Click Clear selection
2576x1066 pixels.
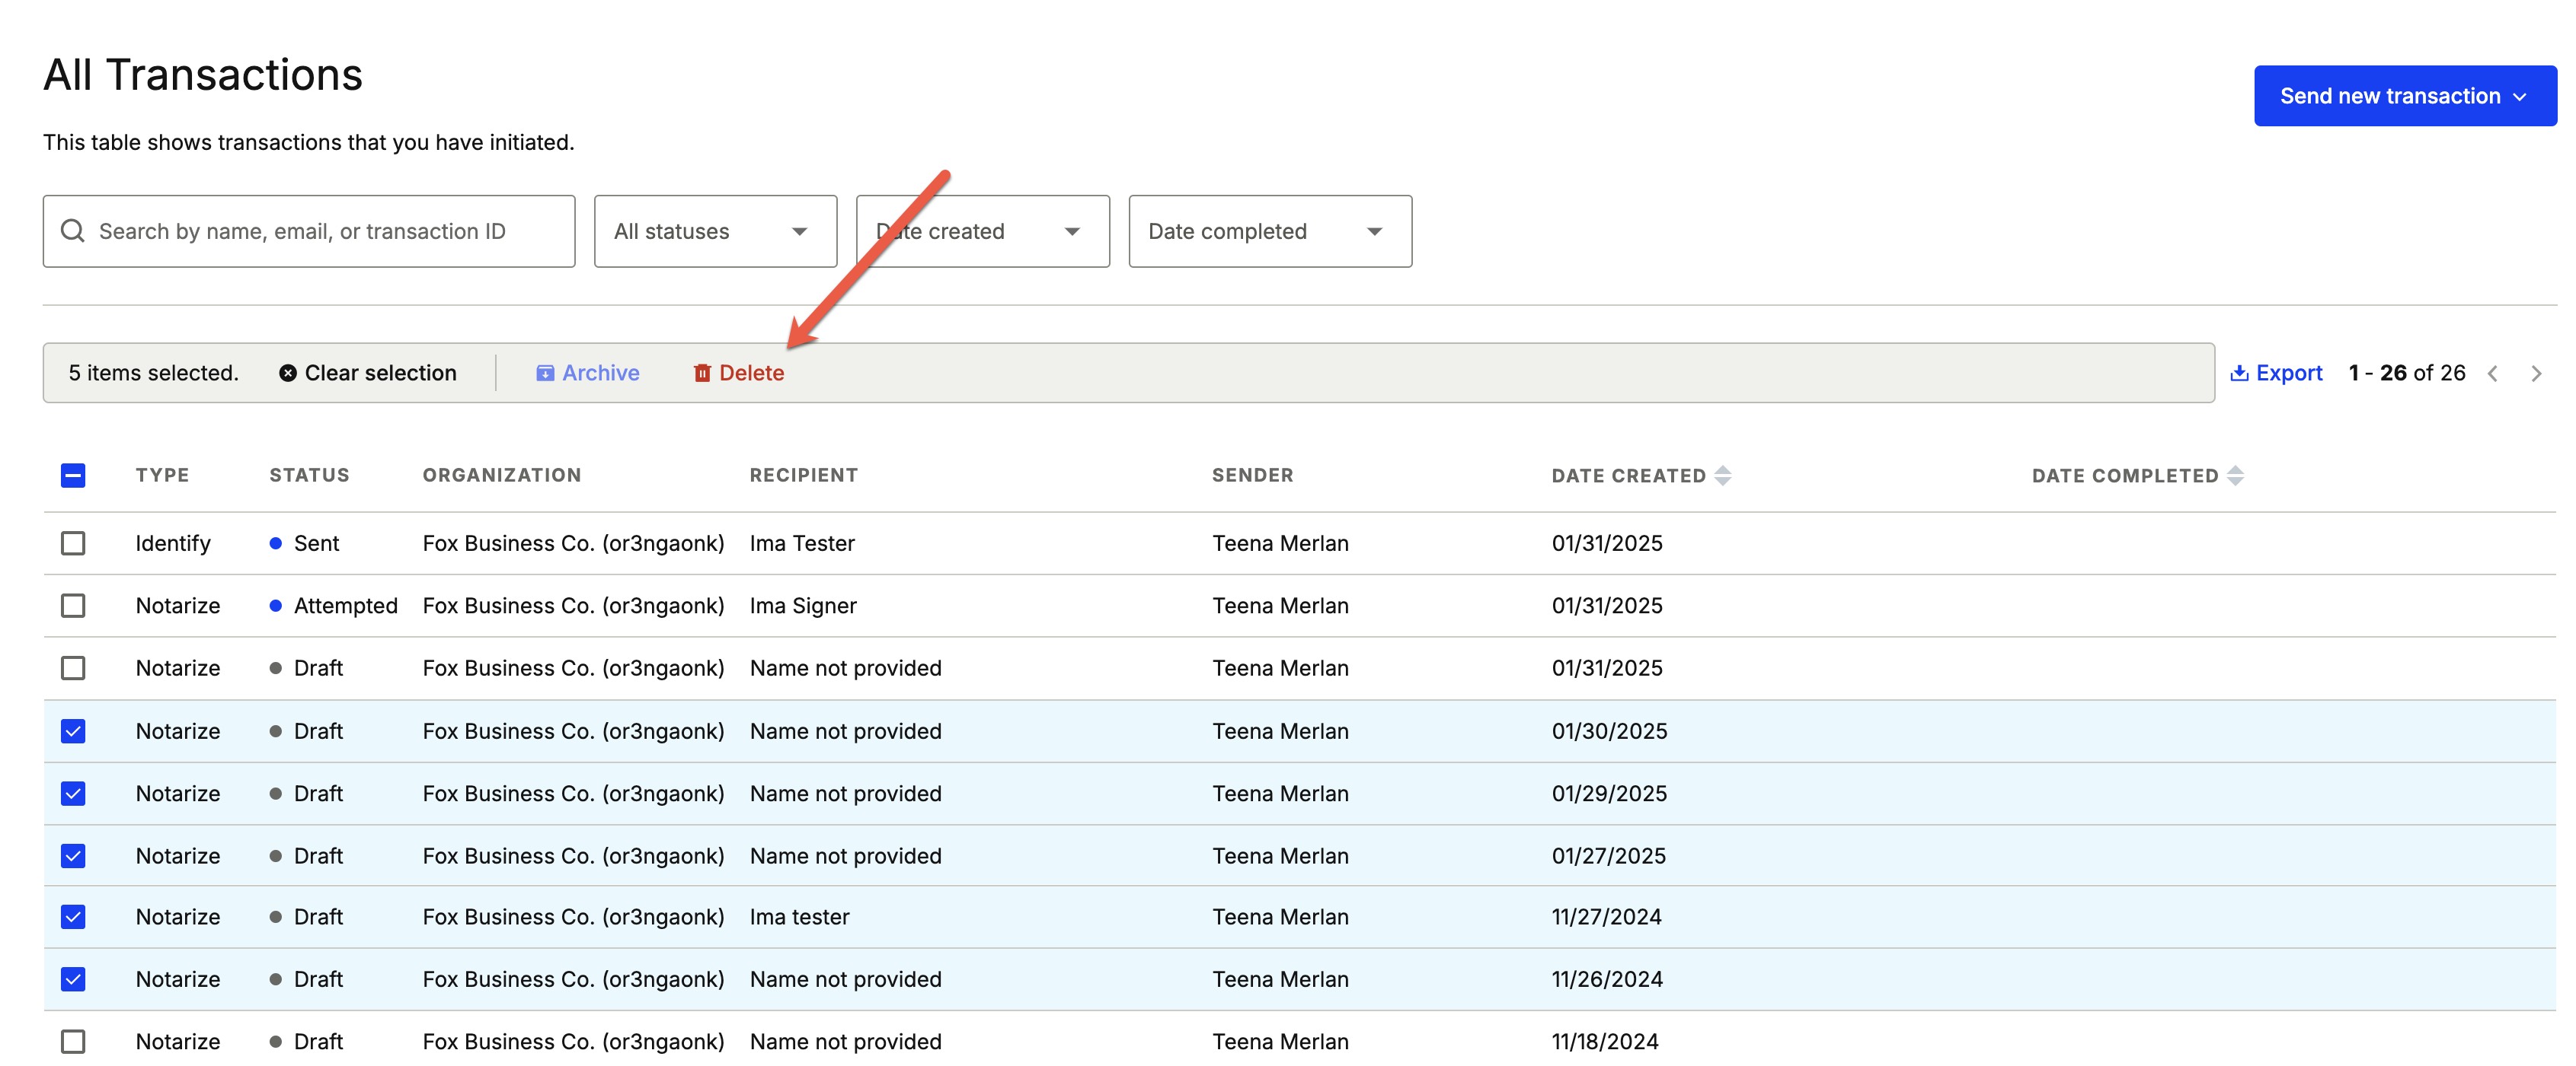(x=368, y=373)
